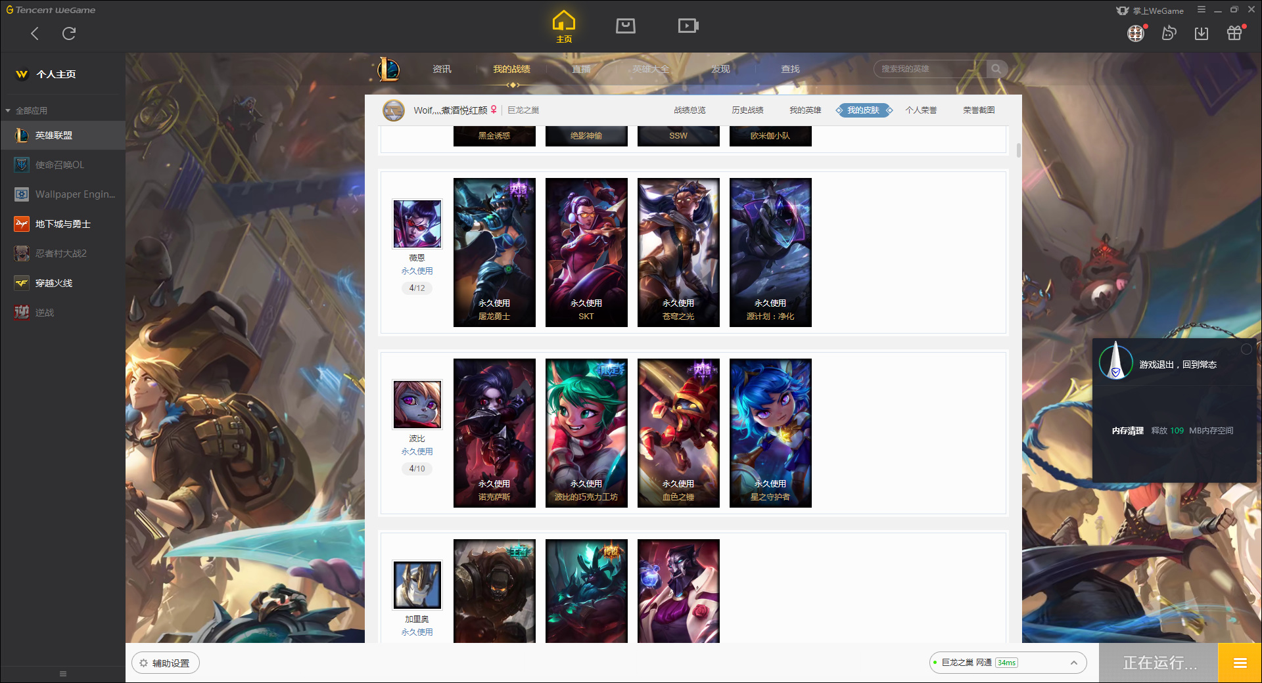Click the 搜索我的英雄 search field
The height and width of the screenshot is (683, 1262).
(x=930, y=69)
